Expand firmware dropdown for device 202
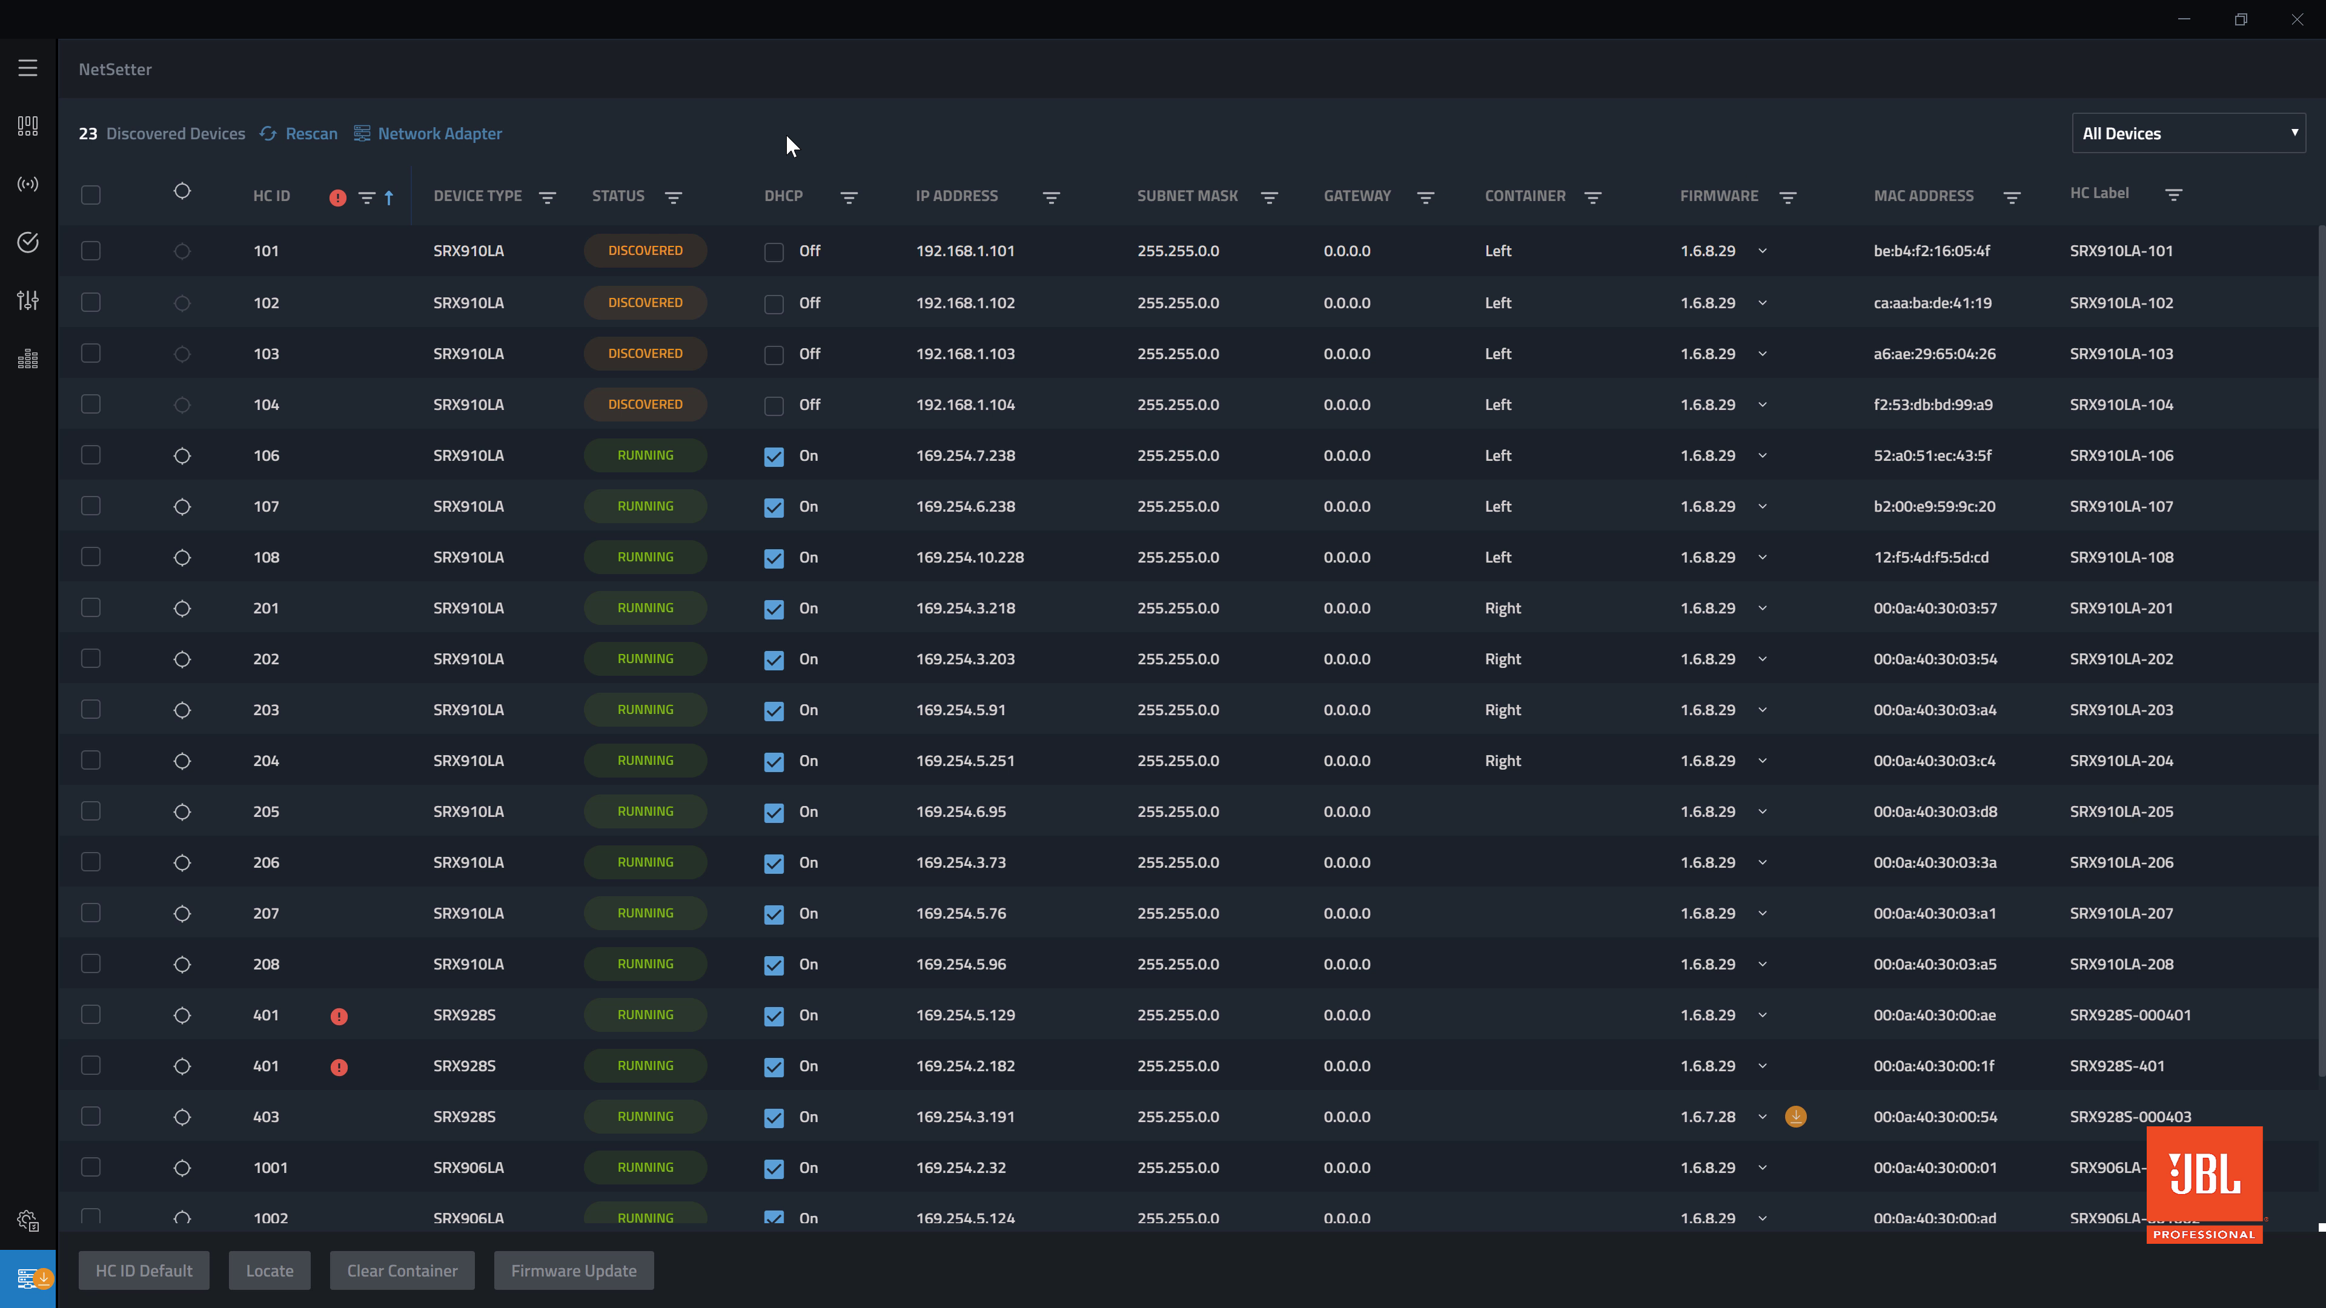The width and height of the screenshot is (2326, 1308). click(1763, 659)
